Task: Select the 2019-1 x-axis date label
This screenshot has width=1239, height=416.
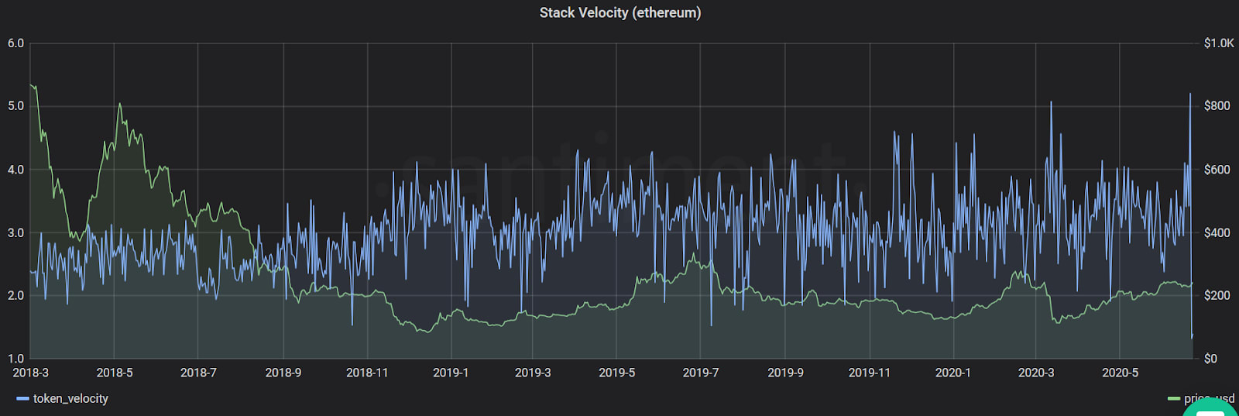Action: tap(451, 373)
